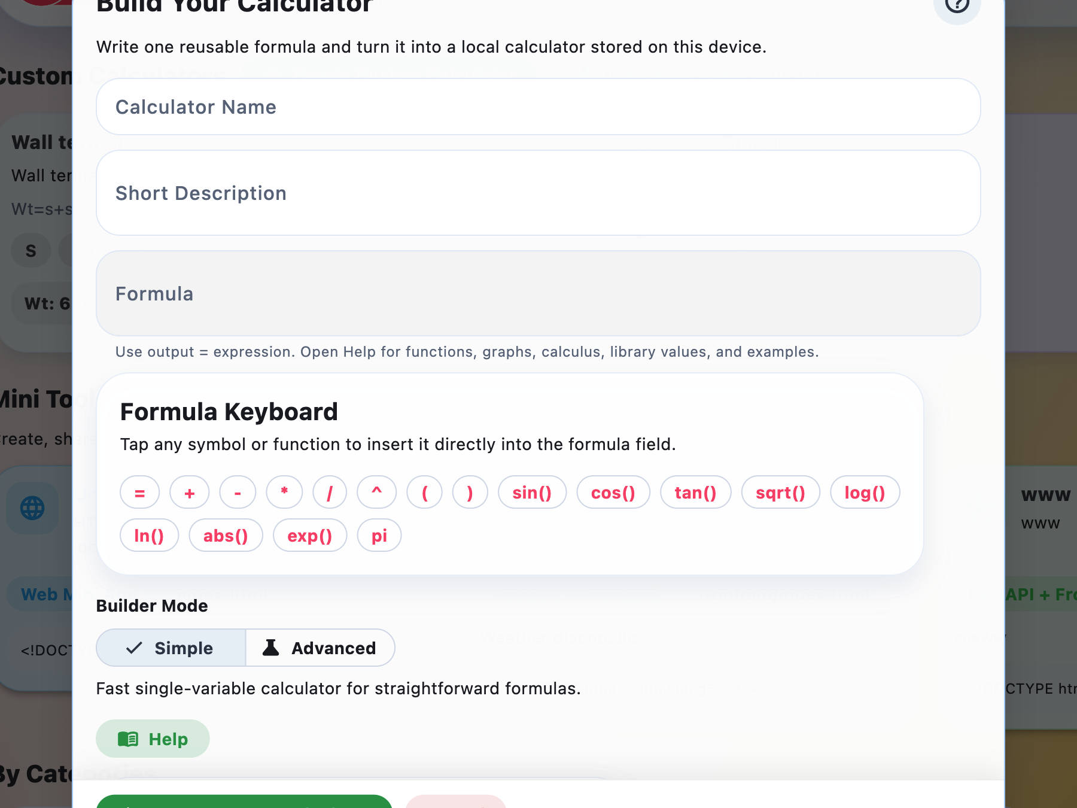Insert the pi constant
The width and height of the screenshot is (1077, 808).
point(379,536)
